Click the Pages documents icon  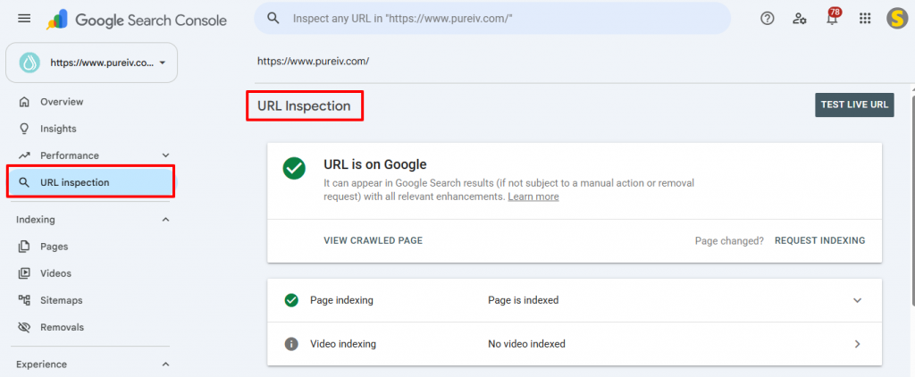point(24,247)
